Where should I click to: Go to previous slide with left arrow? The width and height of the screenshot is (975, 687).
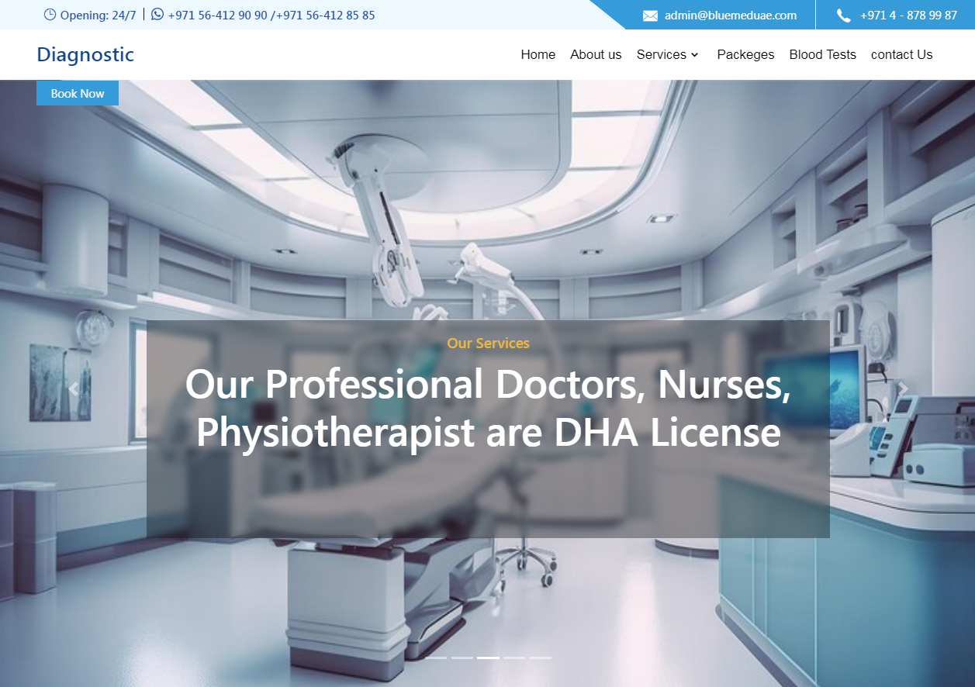click(74, 389)
